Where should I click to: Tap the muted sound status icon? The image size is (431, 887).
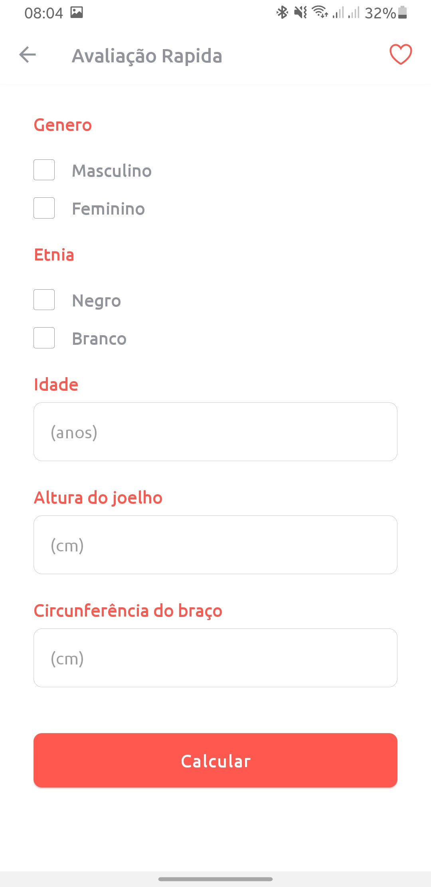(x=301, y=12)
